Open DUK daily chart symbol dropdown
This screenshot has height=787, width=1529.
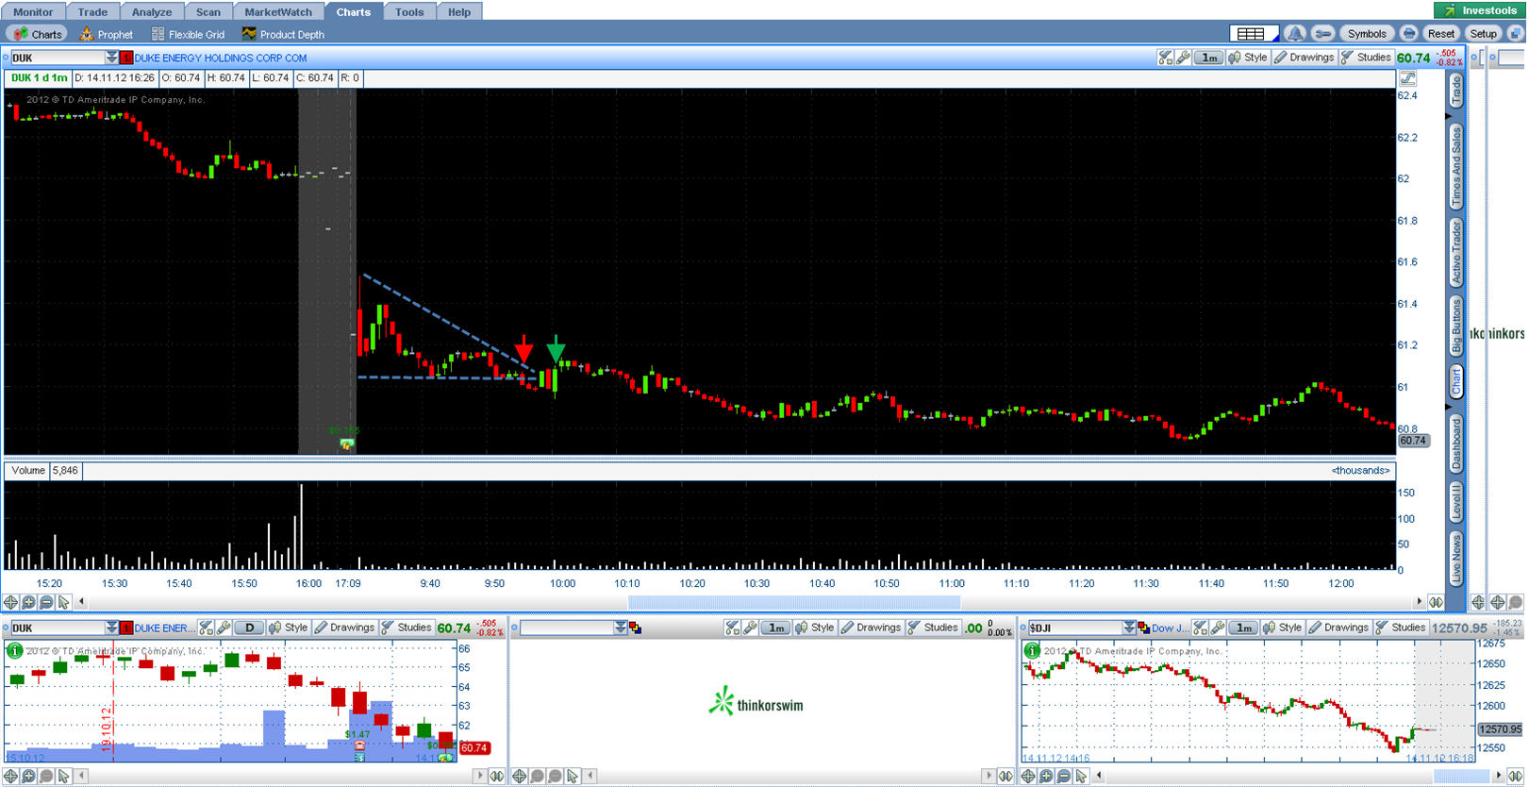pyautogui.click(x=111, y=628)
